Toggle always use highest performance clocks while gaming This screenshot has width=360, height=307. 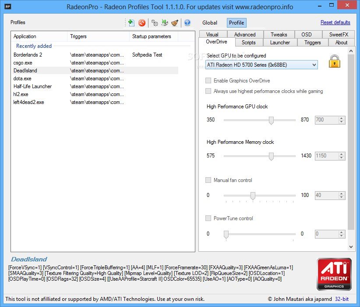(208, 91)
